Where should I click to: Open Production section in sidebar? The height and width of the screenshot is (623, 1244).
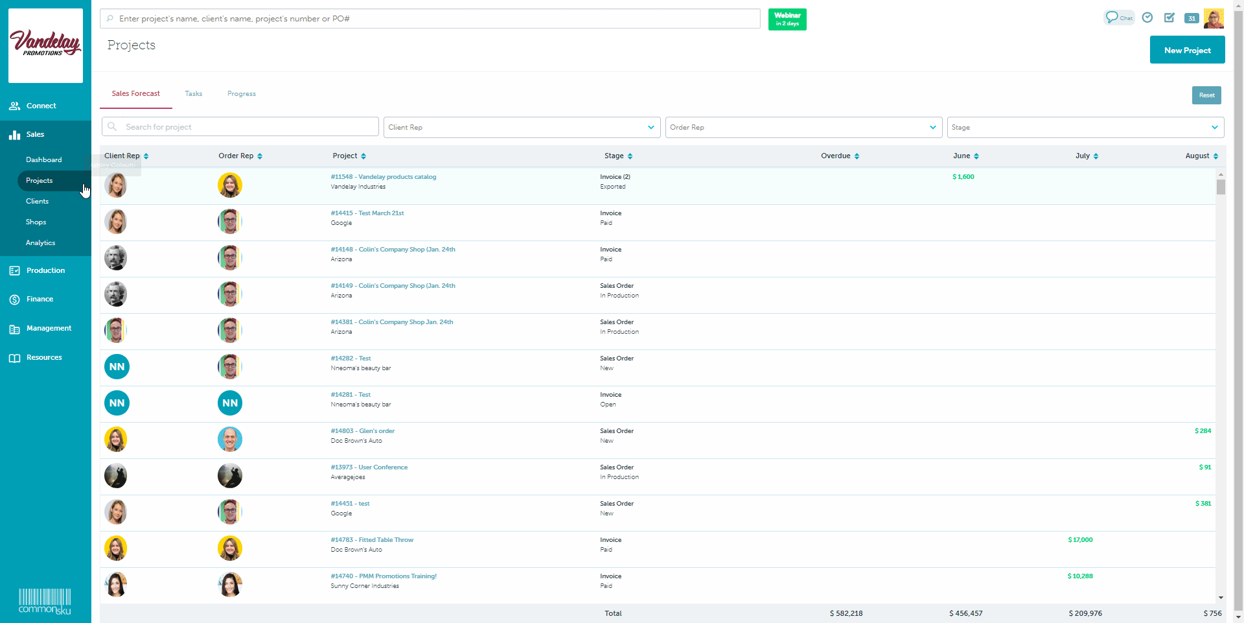coord(45,270)
